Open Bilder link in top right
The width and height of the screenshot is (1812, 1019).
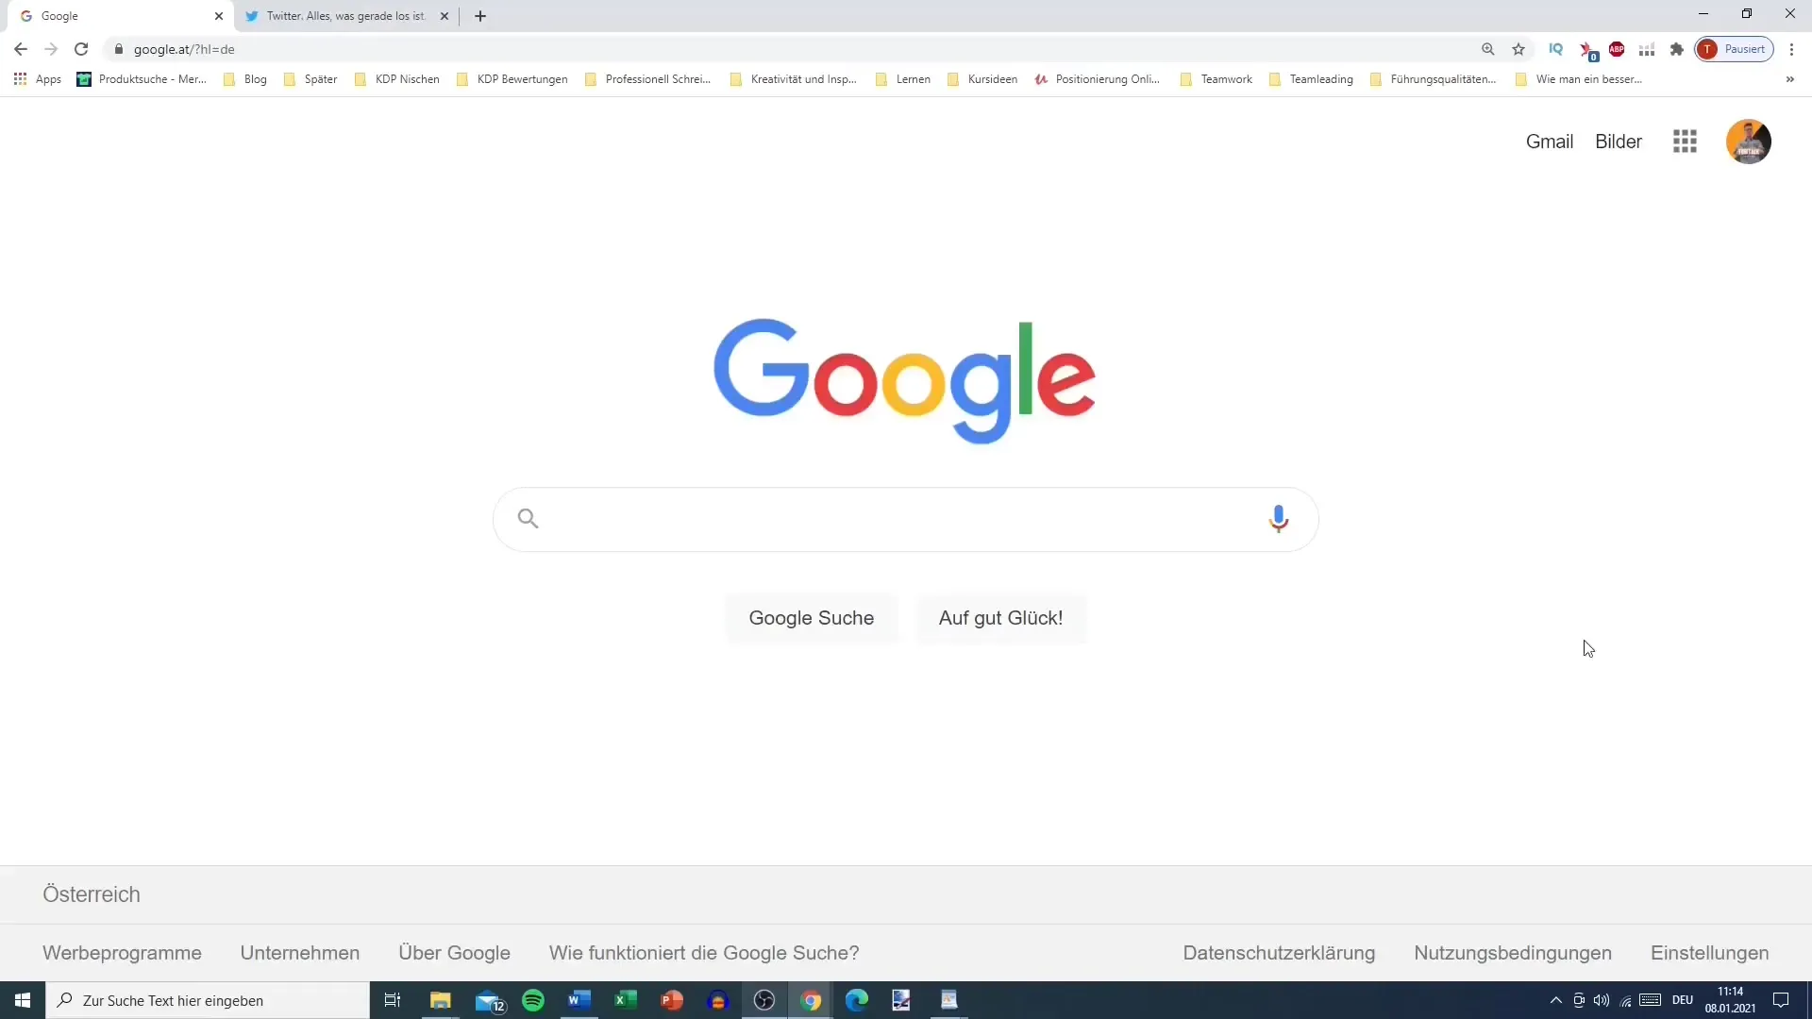click(1618, 141)
